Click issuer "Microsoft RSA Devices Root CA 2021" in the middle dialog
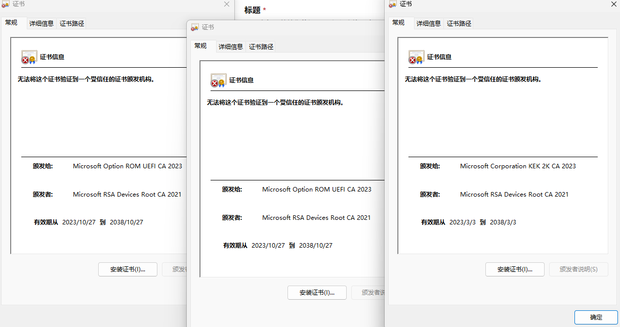 coord(316,218)
